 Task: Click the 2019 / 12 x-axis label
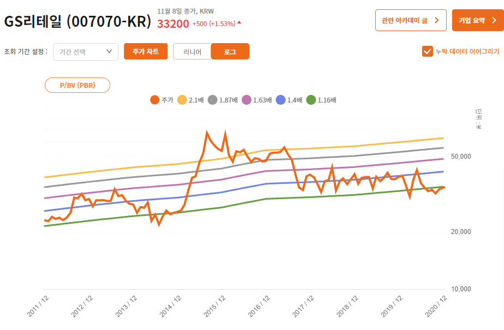tap(392, 306)
